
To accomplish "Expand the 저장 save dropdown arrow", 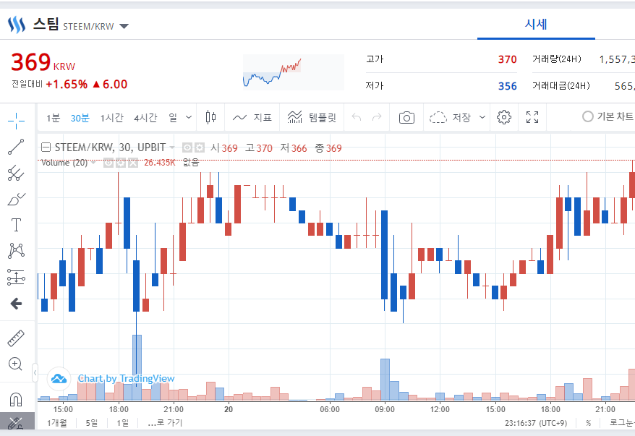I will pos(482,117).
